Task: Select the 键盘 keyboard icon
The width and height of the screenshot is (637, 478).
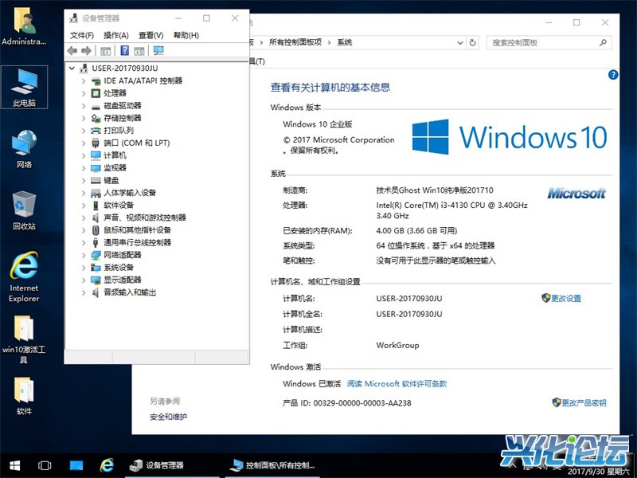Action: point(96,181)
